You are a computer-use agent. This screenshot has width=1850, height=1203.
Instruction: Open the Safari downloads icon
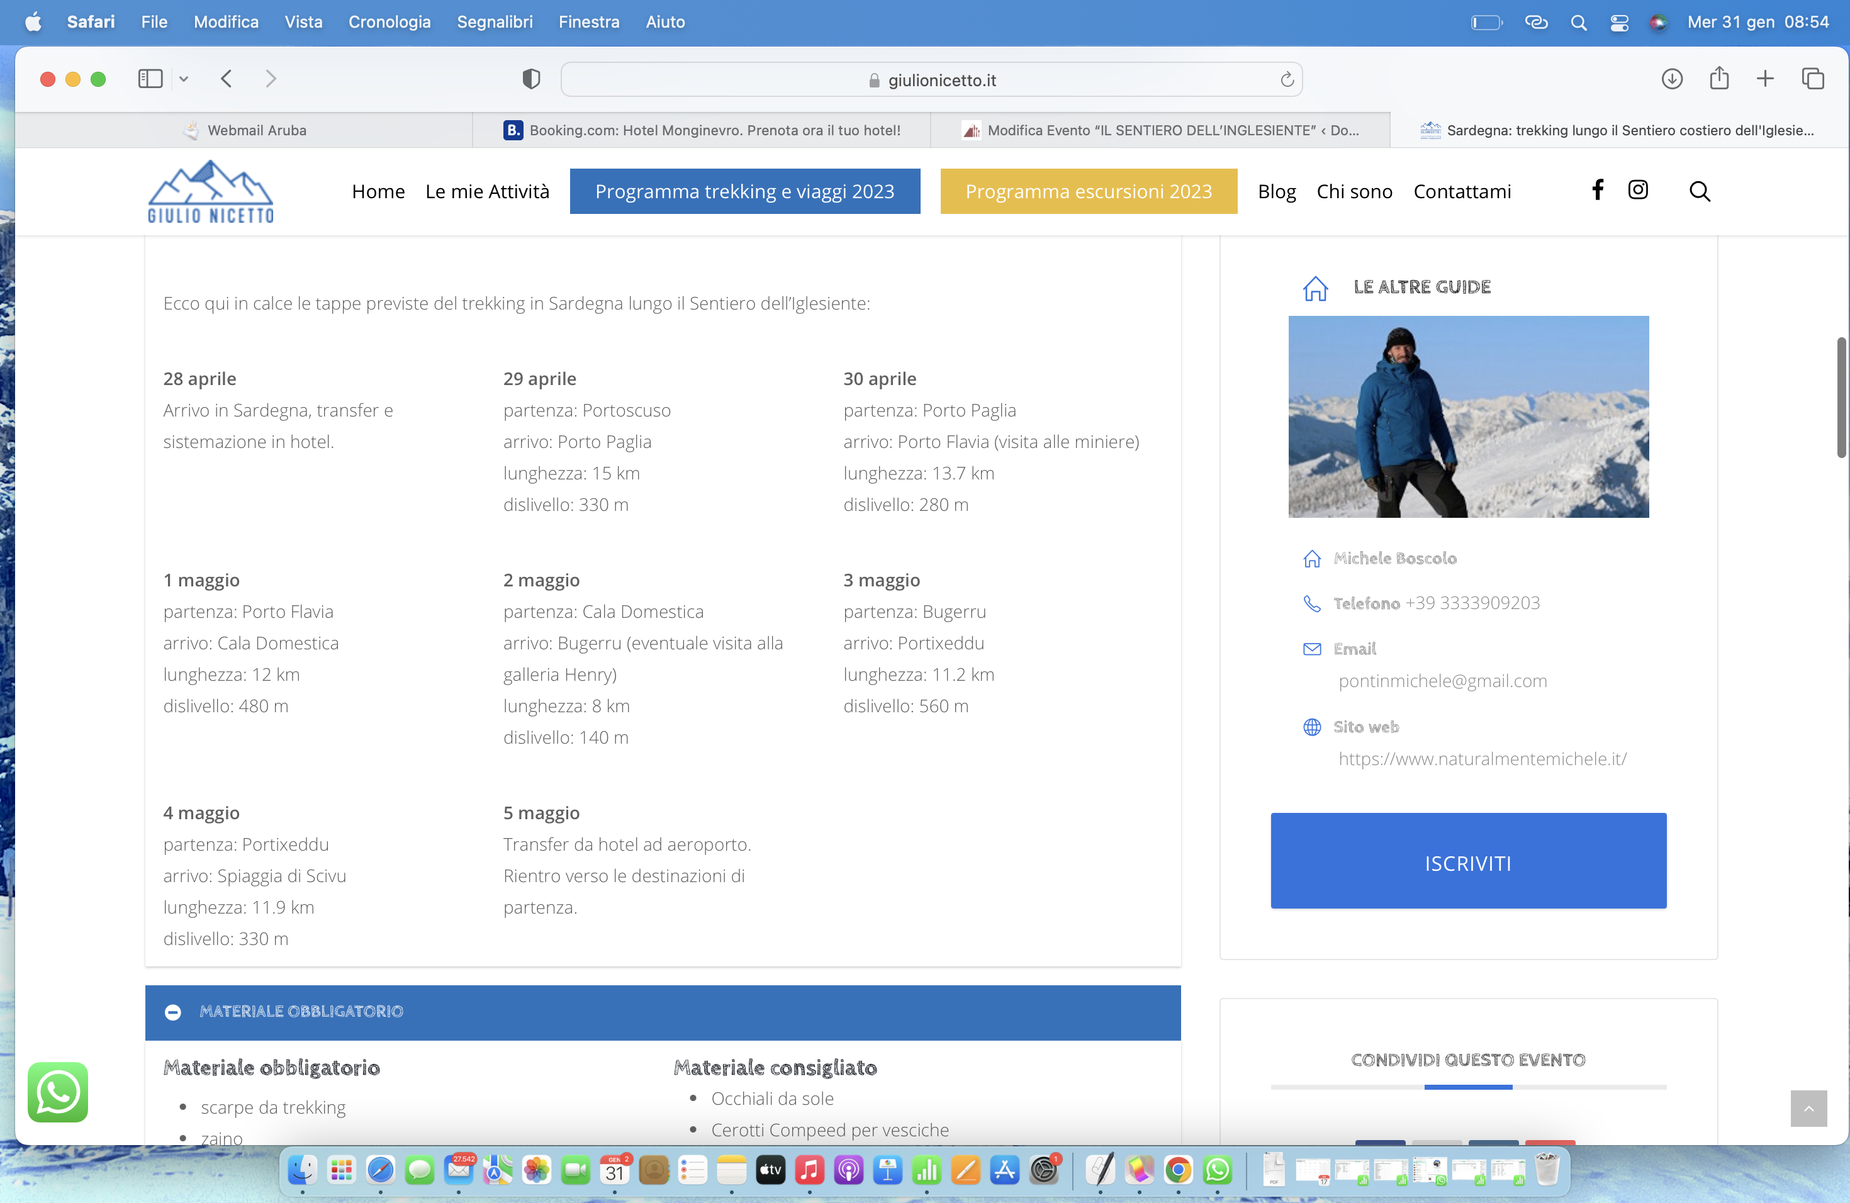(1672, 79)
